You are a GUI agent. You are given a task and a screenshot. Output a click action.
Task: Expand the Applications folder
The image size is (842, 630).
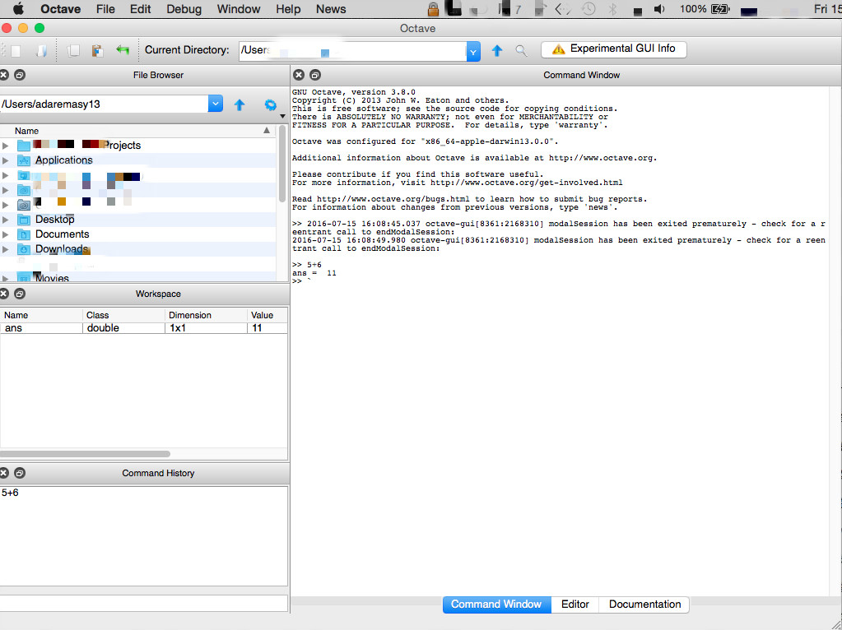point(6,160)
